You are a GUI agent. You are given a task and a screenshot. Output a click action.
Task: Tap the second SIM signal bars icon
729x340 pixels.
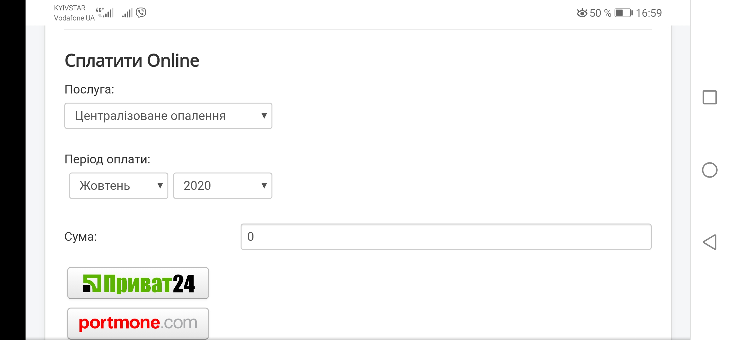coord(127,13)
